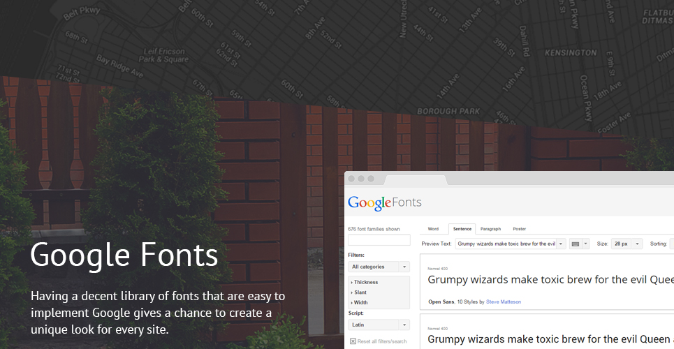Click the Script: label
The height and width of the screenshot is (349, 674).
tap(356, 313)
